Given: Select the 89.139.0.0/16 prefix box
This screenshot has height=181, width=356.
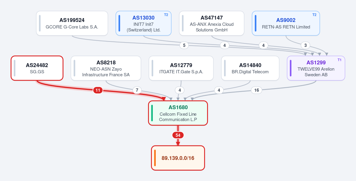Looking at the screenshot, I should pos(178,158).
